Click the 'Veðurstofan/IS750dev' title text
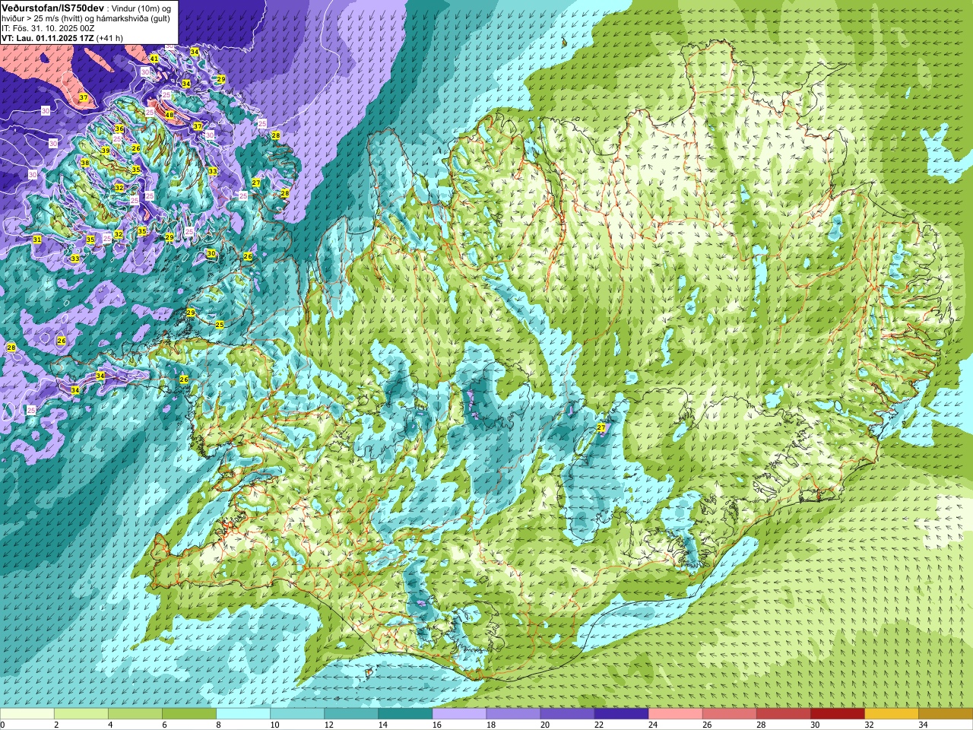 click(52, 7)
